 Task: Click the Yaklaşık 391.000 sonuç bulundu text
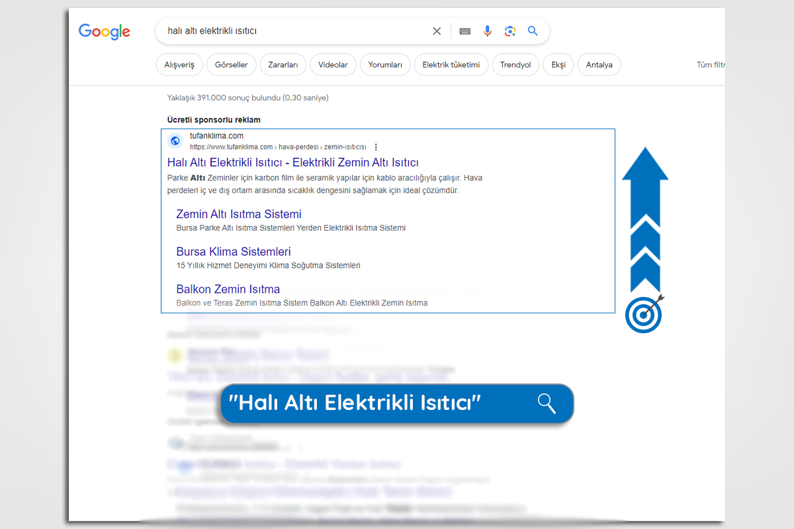[247, 98]
